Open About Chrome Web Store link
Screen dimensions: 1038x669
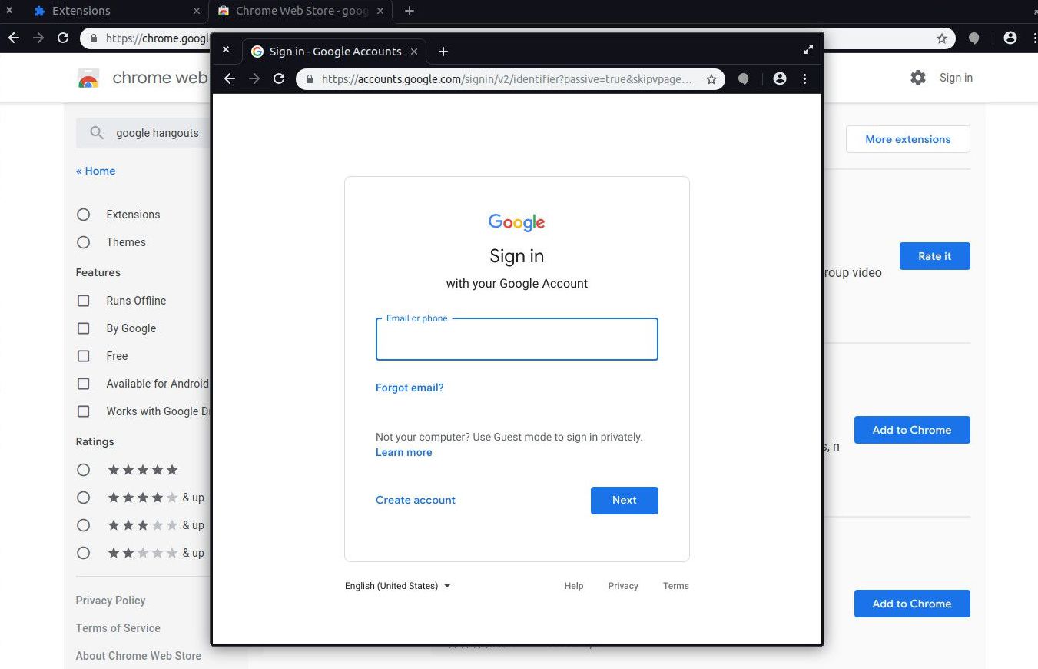pyautogui.click(x=138, y=656)
